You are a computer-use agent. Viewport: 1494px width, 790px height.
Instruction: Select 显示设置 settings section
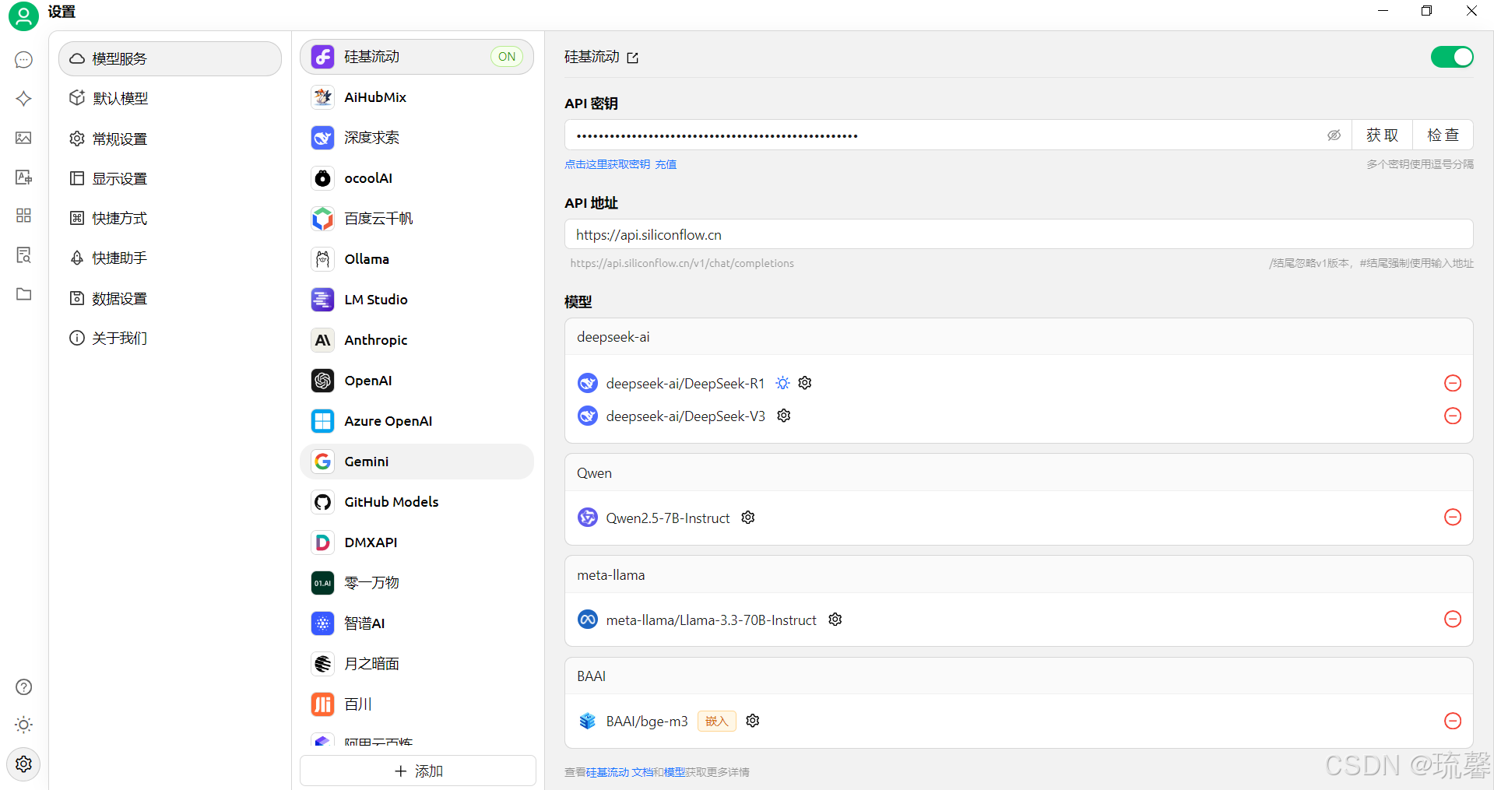[x=170, y=178]
